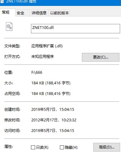Open the 高级(D)... attributes button
This screenshot has height=155, width=121.
point(107,147)
